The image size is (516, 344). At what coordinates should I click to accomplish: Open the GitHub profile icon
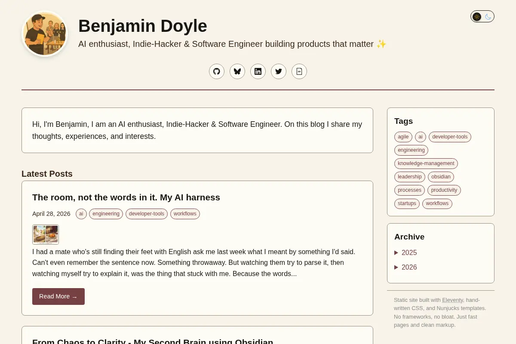pos(217,71)
